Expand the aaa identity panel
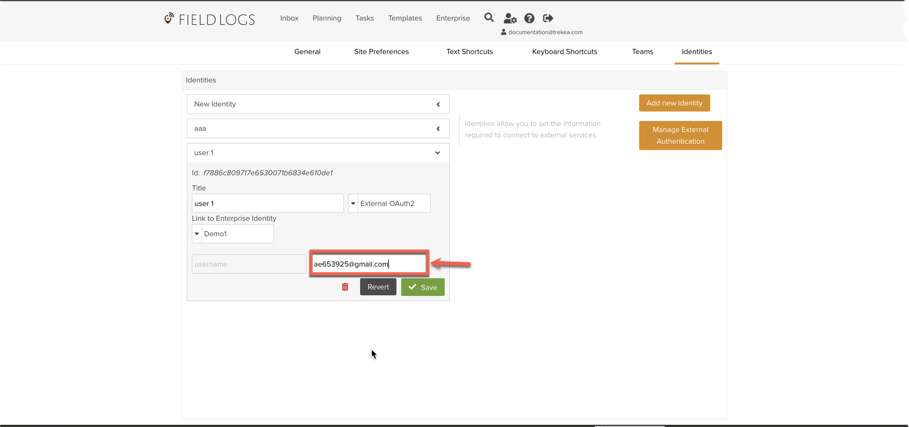The width and height of the screenshot is (909, 427). pyautogui.click(x=438, y=129)
